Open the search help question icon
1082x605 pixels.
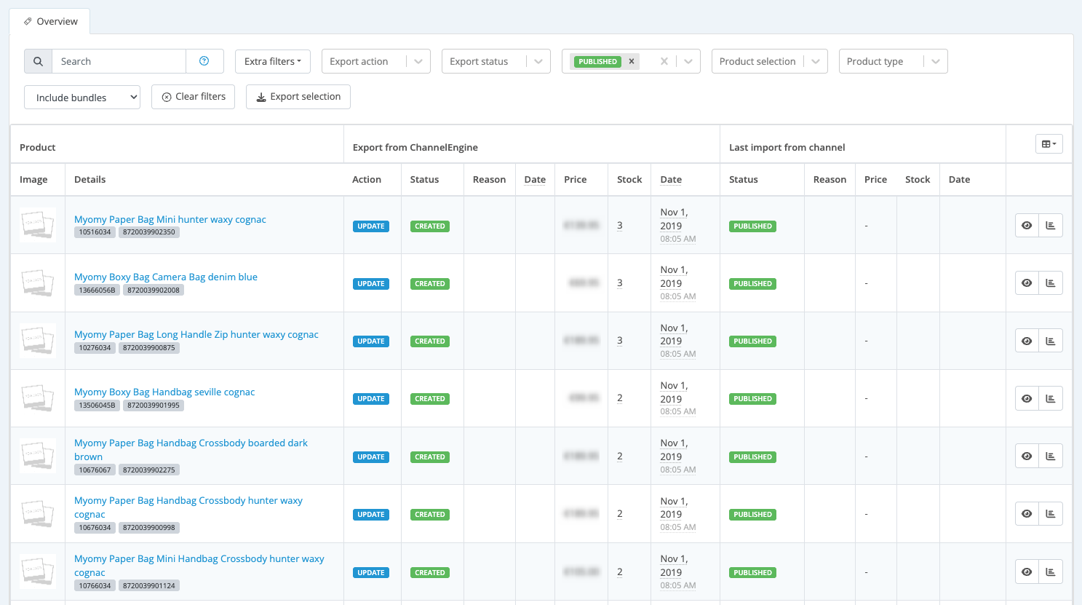(x=204, y=61)
